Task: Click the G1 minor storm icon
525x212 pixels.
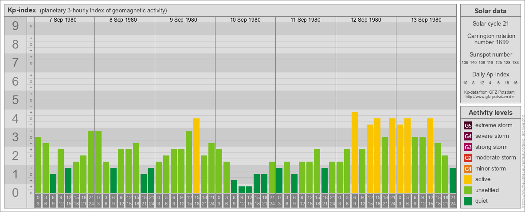Action: 468,169
